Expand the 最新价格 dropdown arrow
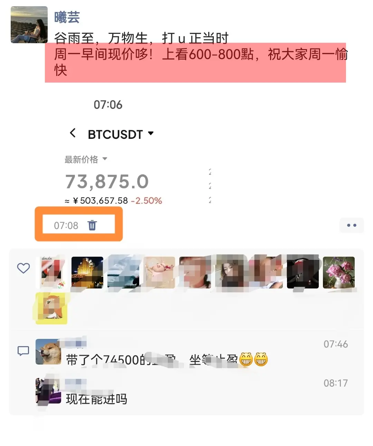Viewport: 373px width, 446px height. 105,159
